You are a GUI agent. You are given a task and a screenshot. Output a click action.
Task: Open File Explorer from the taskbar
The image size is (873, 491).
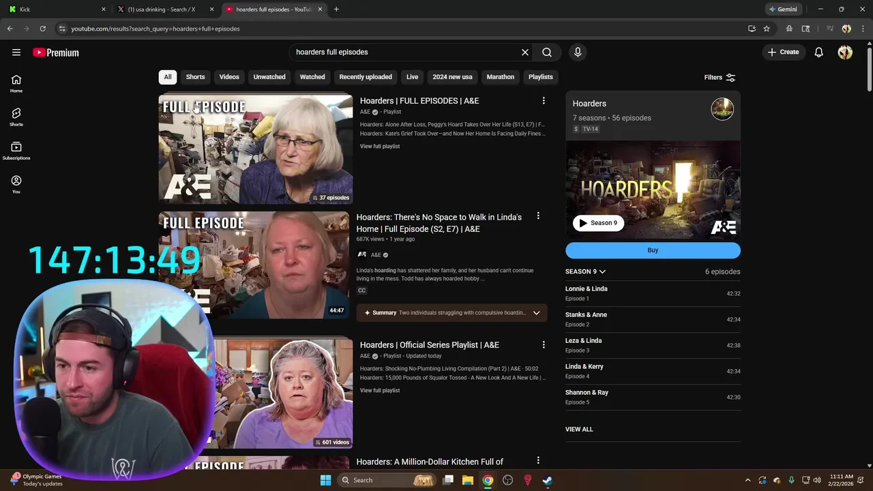(x=468, y=480)
